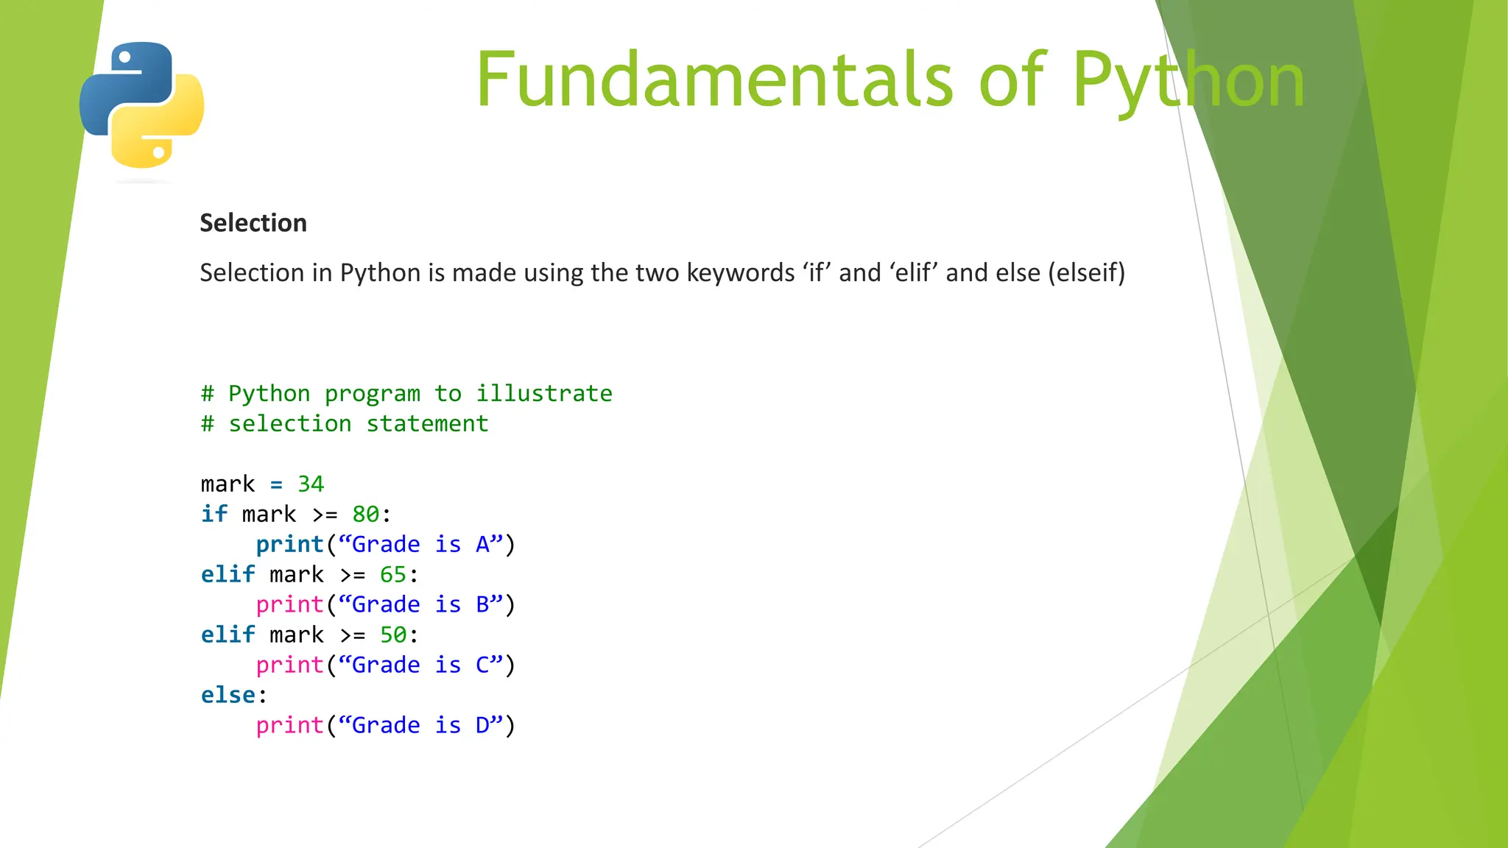Click the comment '# Python program to illustrate'
The image size is (1508, 848).
tap(406, 394)
